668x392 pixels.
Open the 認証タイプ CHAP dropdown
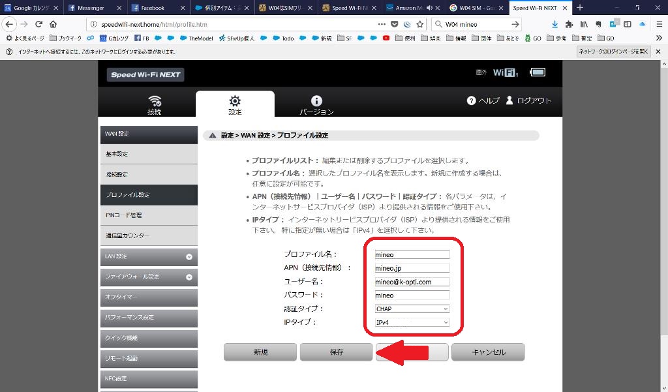pyautogui.click(x=412, y=309)
